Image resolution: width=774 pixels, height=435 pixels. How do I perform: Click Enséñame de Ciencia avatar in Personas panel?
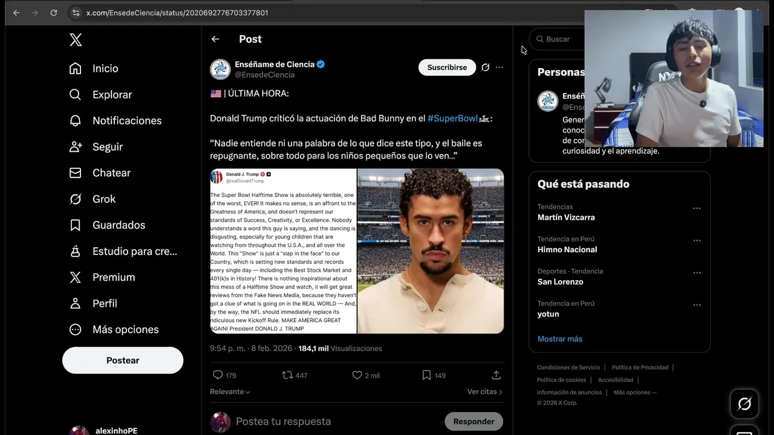pyautogui.click(x=548, y=101)
